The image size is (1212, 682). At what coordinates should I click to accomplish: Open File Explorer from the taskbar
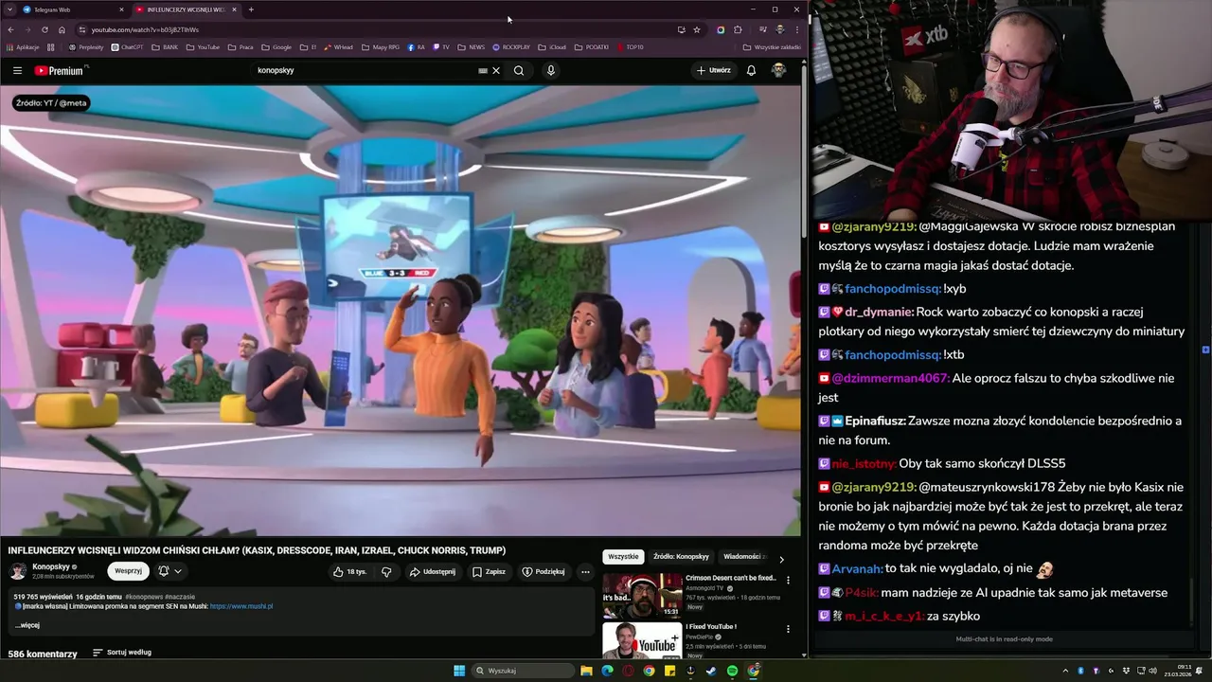pyautogui.click(x=586, y=671)
